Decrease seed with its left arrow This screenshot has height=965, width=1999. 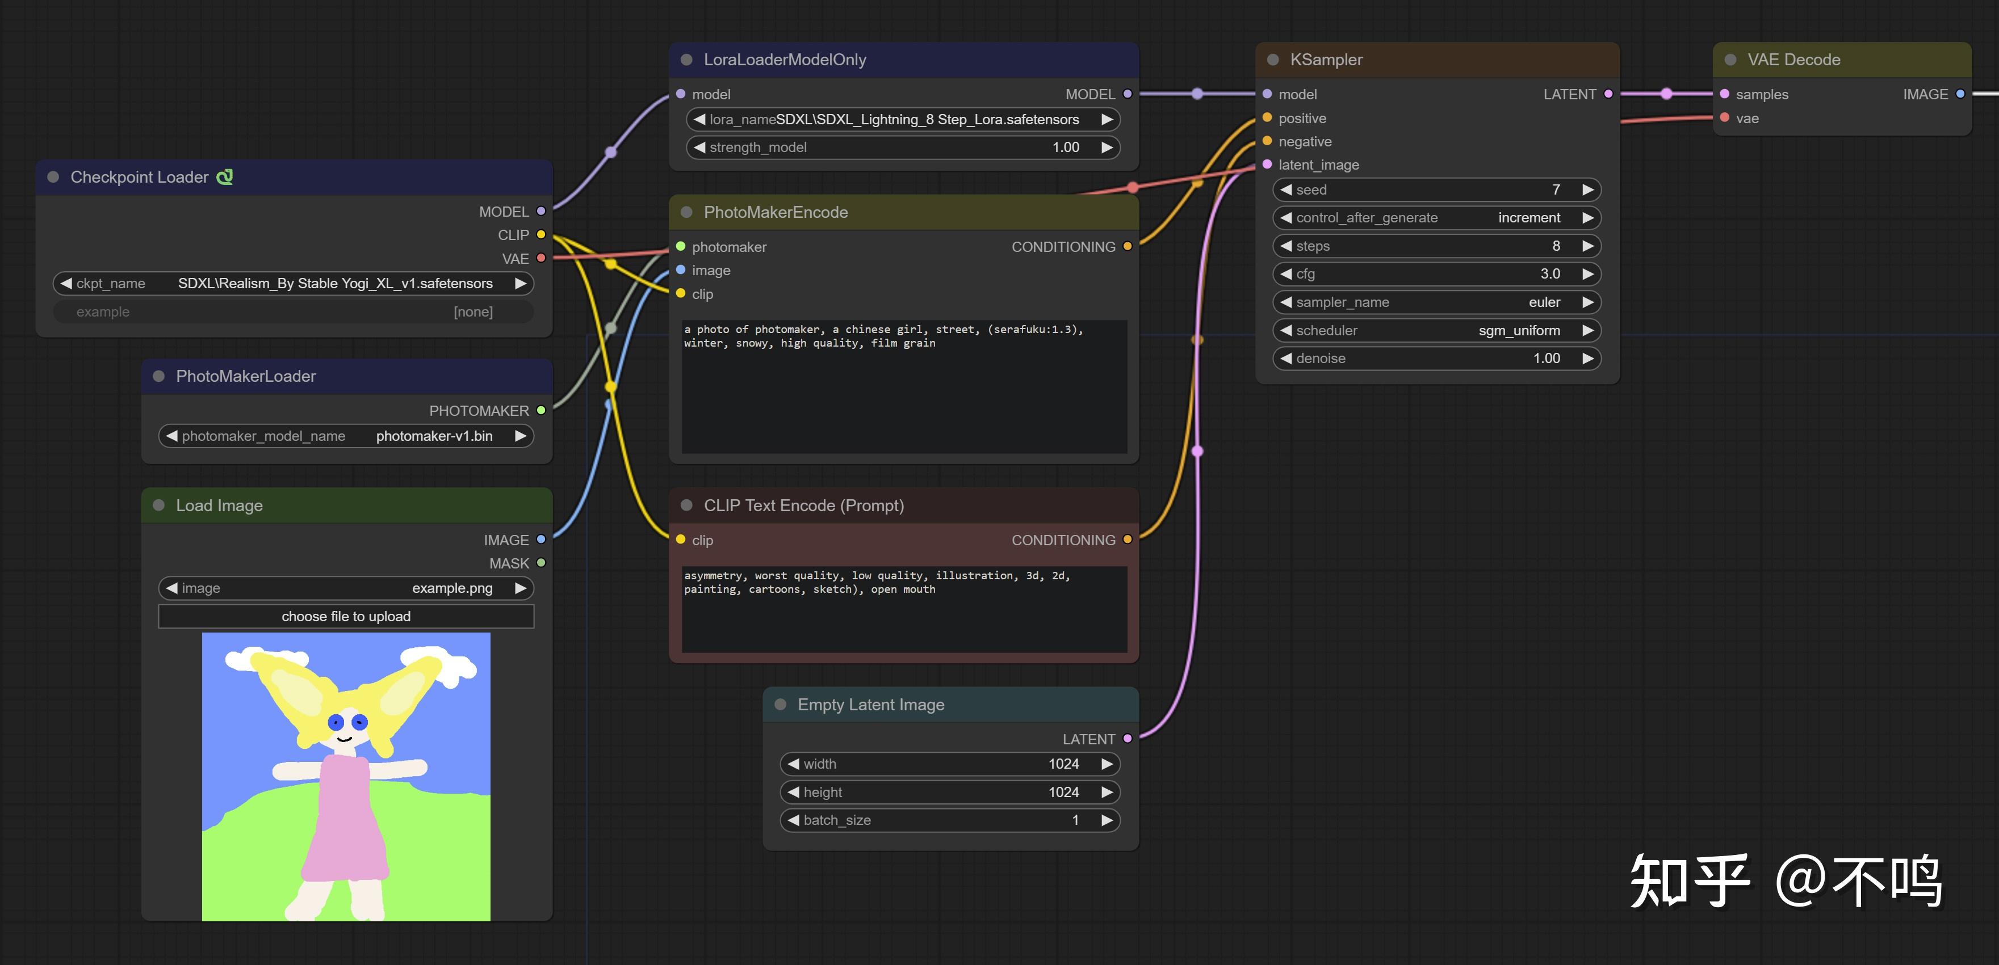1286,190
